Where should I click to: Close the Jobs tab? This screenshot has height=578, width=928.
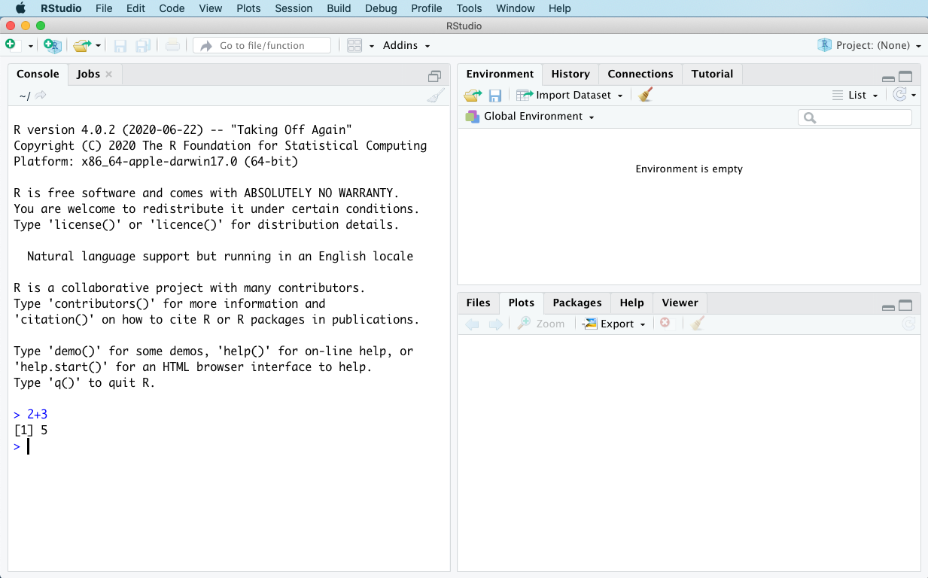(x=109, y=74)
